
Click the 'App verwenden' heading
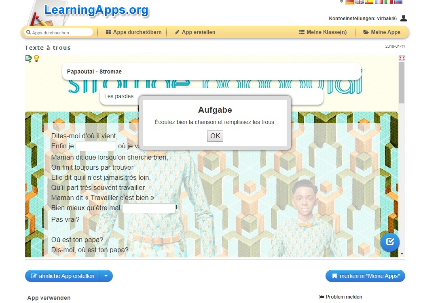pyautogui.click(x=49, y=298)
